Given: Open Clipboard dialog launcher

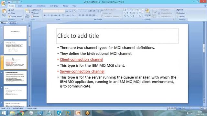Looking at the screenshot, I should point(22,19).
